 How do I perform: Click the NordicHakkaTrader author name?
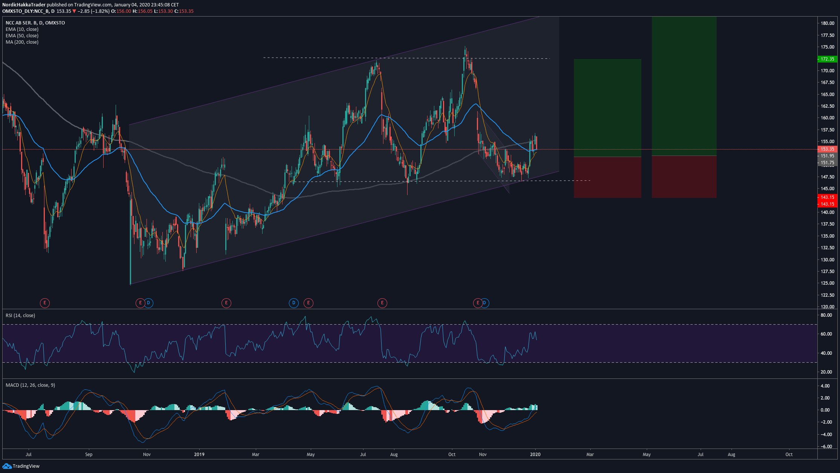click(x=24, y=5)
